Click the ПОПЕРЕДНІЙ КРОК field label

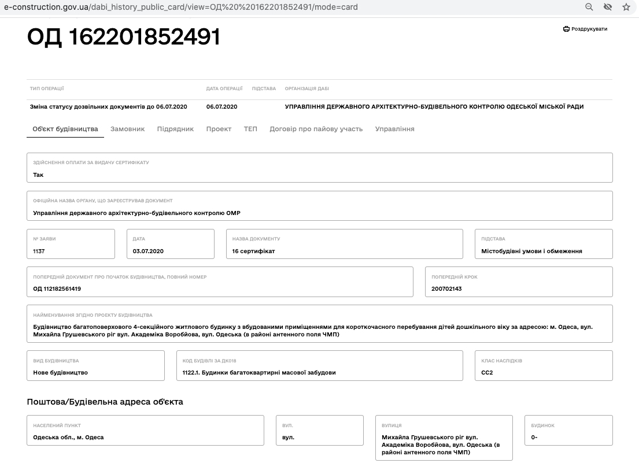[x=455, y=277]
